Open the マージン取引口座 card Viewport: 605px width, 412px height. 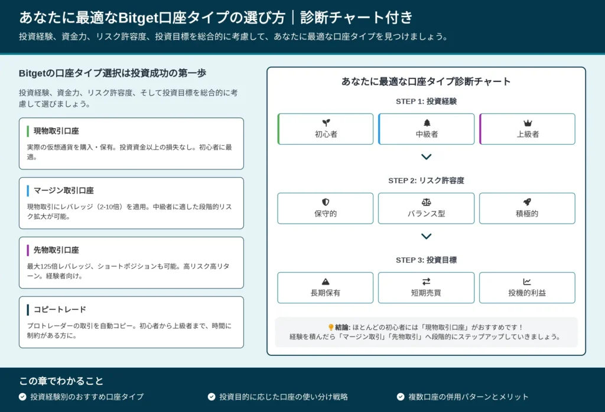(x=131, y=203)
